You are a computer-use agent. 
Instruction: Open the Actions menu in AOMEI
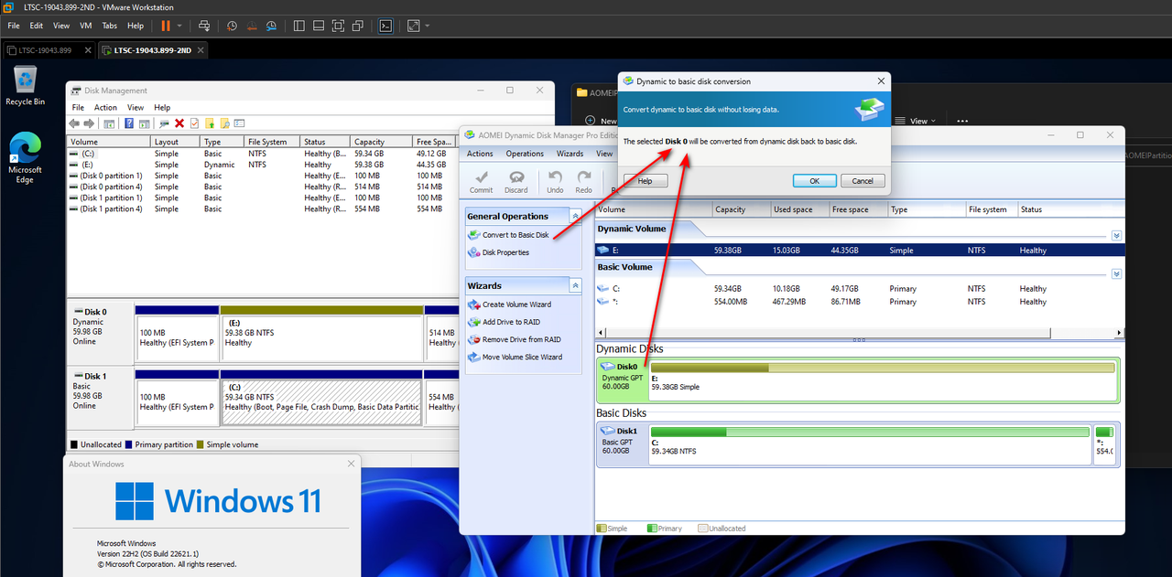coord(480,154)
